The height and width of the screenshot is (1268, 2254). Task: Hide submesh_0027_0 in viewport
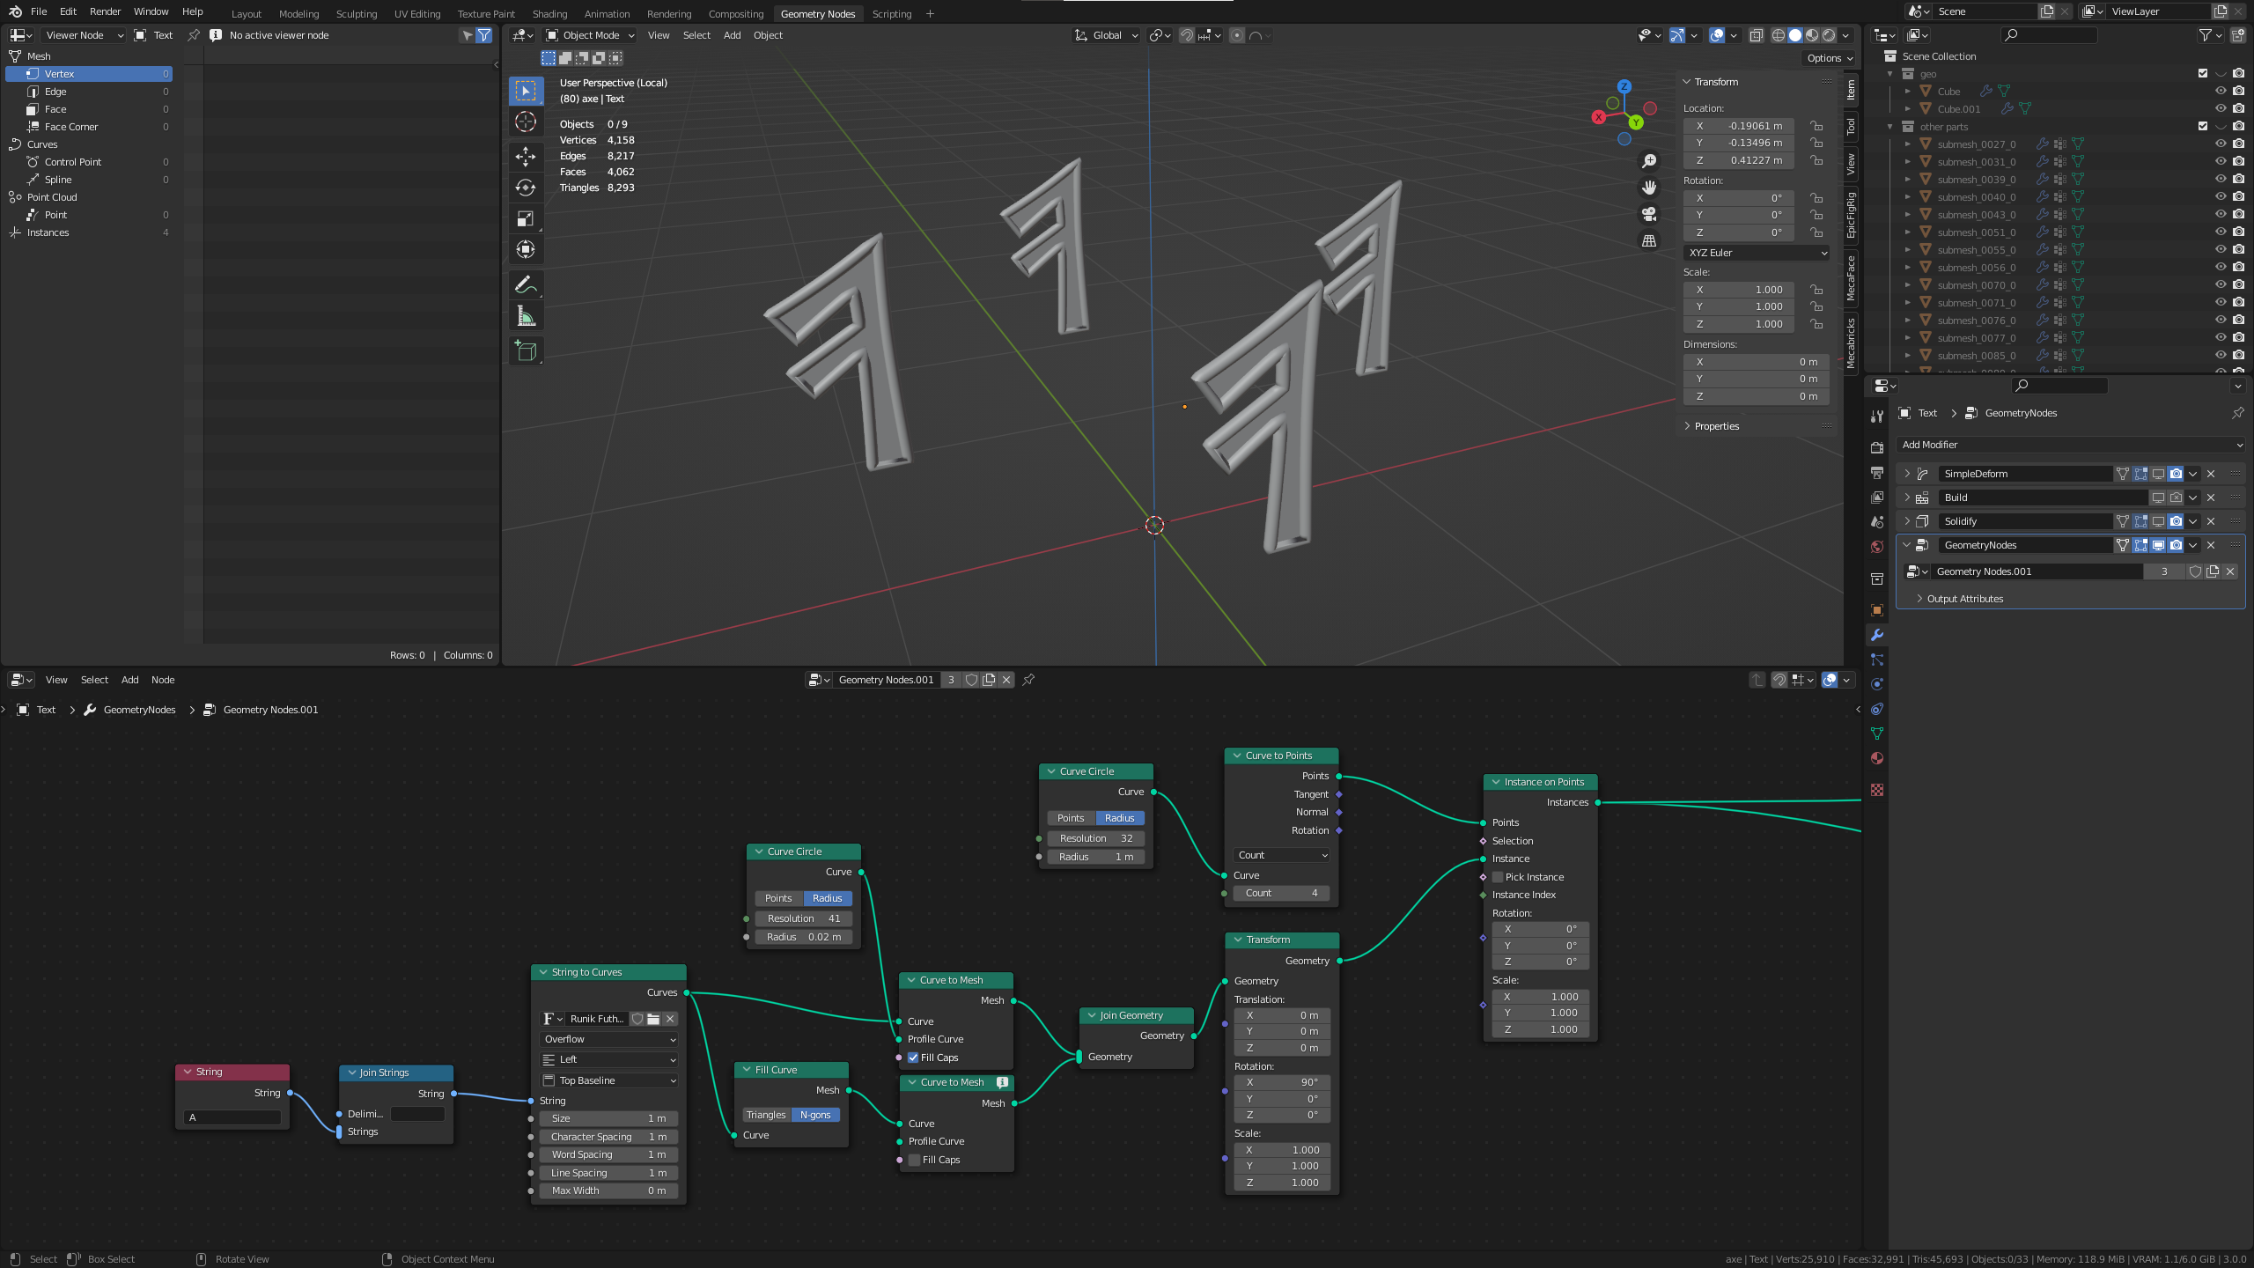click(2221, 144)
